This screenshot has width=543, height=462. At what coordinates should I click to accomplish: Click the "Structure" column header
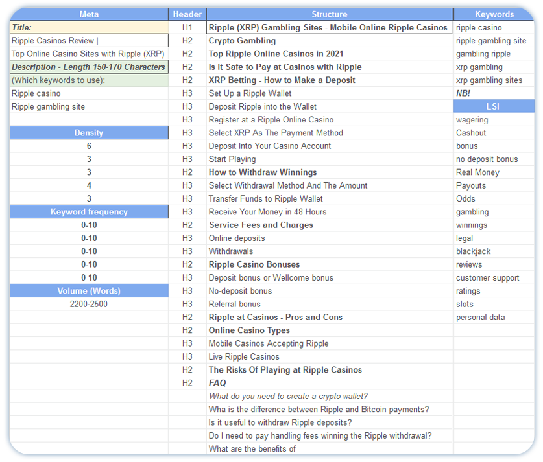[329, 14]
